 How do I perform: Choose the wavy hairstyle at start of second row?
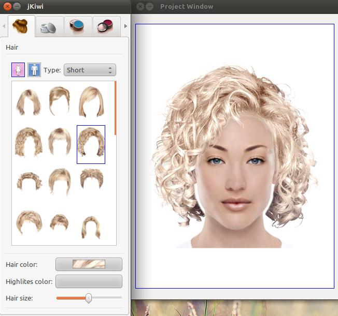[x=29, y=142]
